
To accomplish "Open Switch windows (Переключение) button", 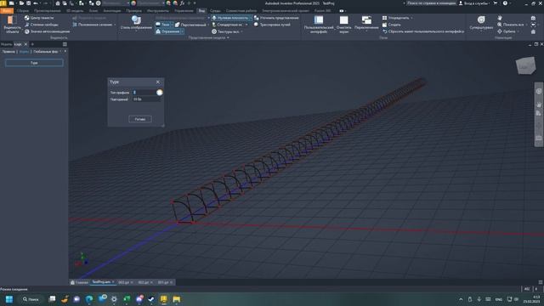I will point(366,23).
